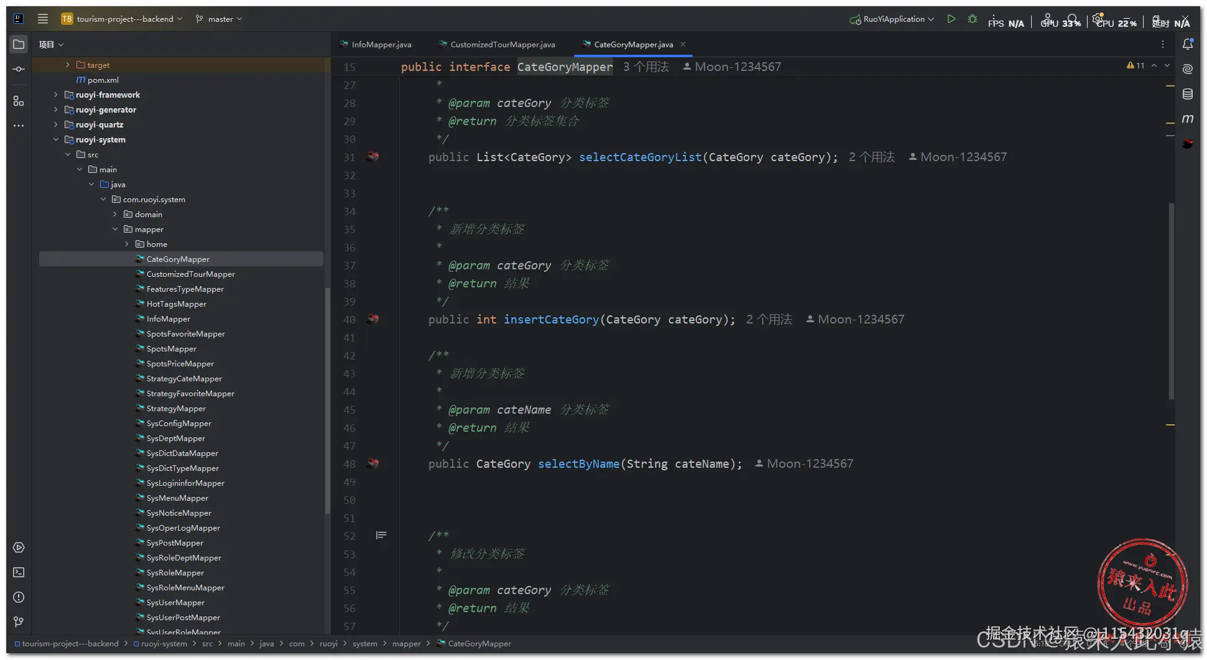
Task: Open the Problems tool window
Action: pyautogui.click(x=19, y=597)
